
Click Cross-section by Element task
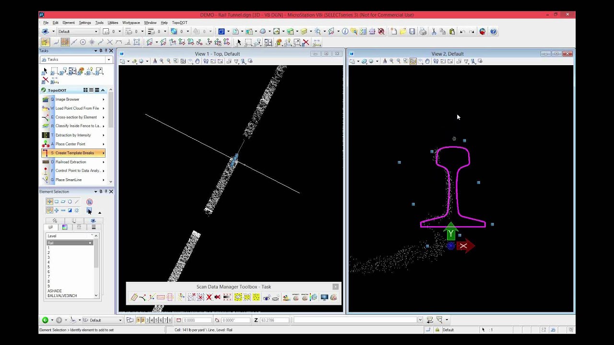pyautogui.click(x=76, y=117)
